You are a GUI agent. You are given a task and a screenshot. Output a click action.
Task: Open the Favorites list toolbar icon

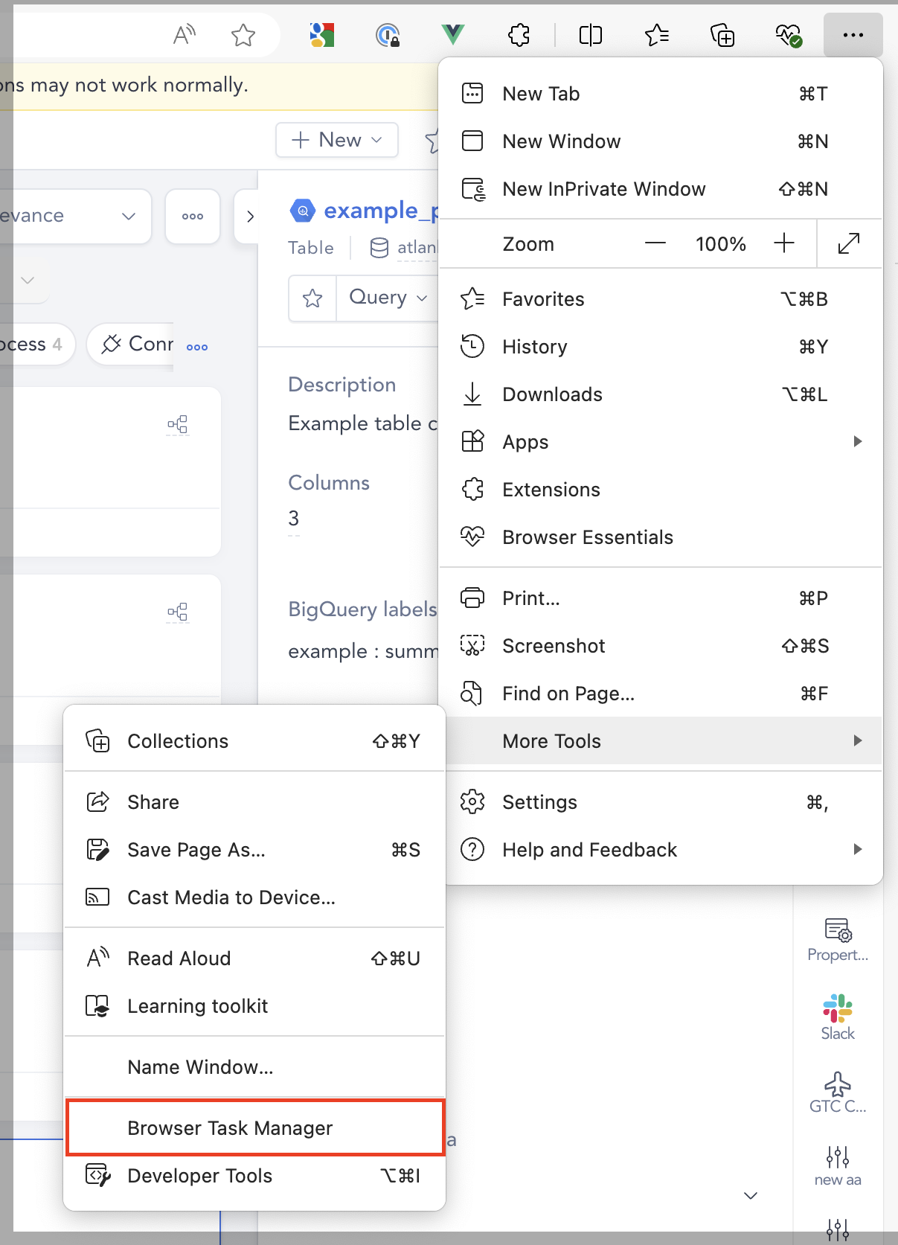pyautogui.click(x=656, y=35)
